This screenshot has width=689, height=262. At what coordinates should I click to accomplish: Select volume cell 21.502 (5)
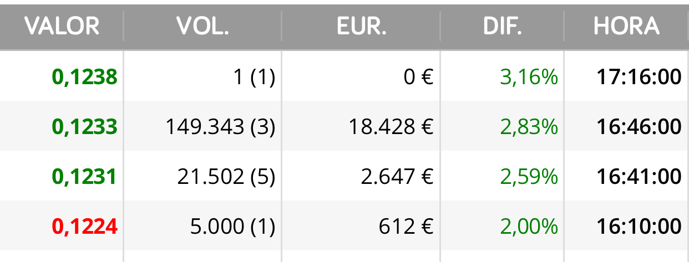tap(226, 177)
